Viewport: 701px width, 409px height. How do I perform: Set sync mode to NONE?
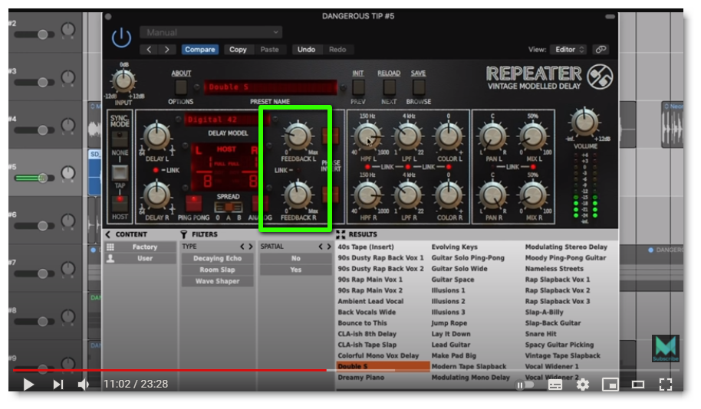(x=120, y=139)
